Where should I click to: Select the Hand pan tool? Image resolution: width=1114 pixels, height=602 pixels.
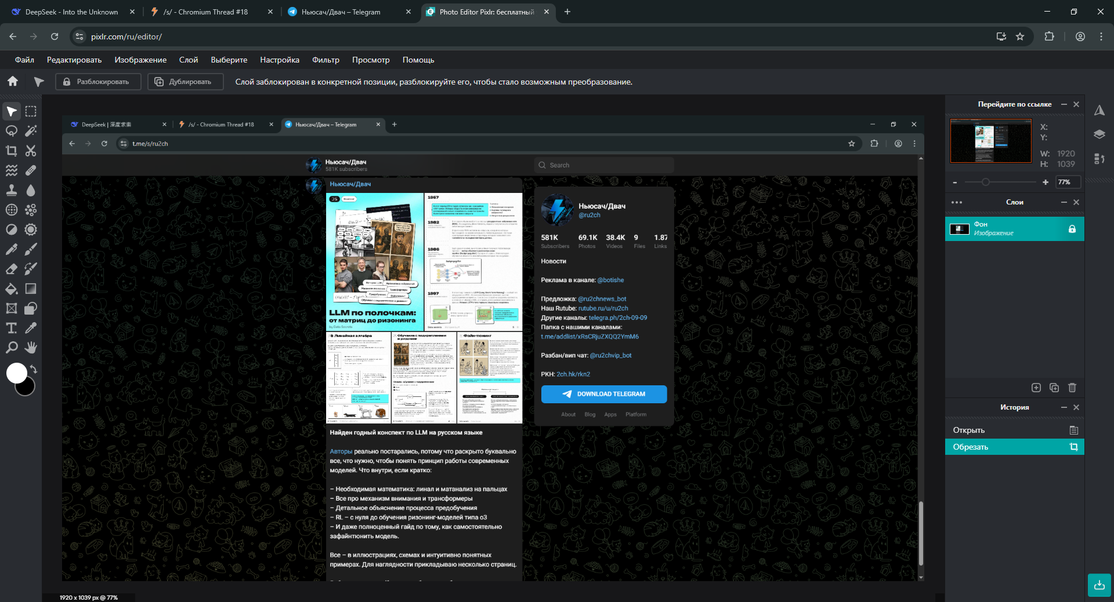coord(31,348)
